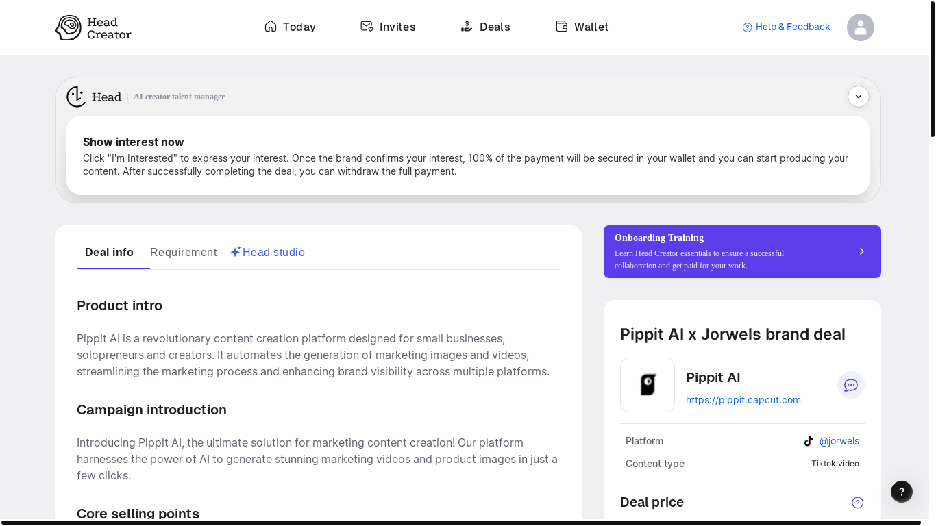Click the 'Campaign introduction' heading
The height and width of the screenshot is (526, 936).
(x=151, y=410)
